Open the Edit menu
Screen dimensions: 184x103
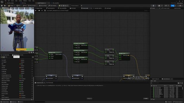[x=9, y=1]
